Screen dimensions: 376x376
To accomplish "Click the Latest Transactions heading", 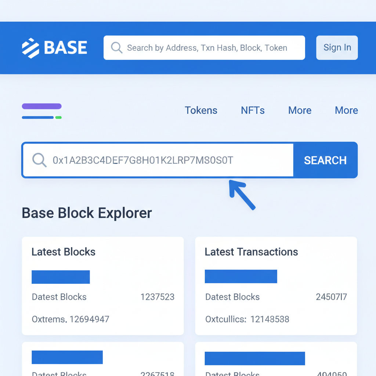I will [251, 252].
